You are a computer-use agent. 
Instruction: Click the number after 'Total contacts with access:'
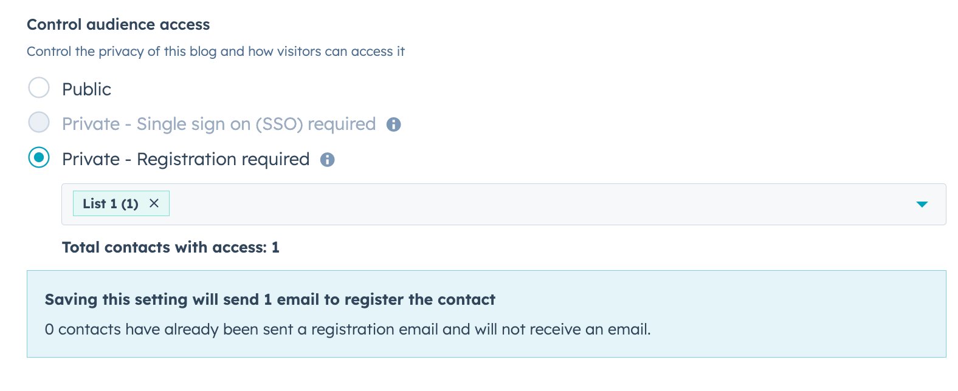coord(275,248)
